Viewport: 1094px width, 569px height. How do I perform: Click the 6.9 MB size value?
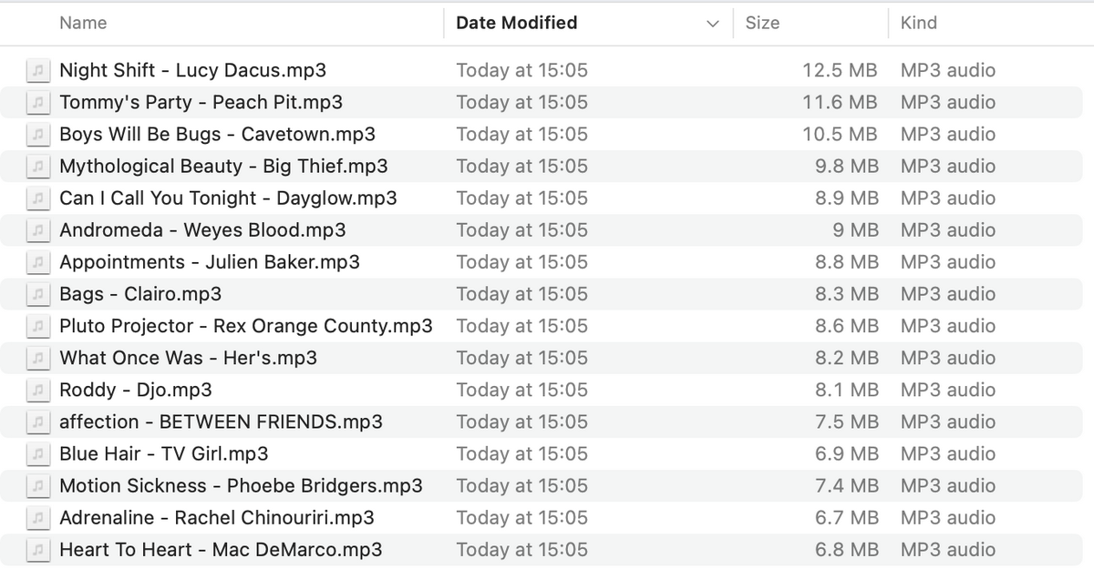coord(847,453)
